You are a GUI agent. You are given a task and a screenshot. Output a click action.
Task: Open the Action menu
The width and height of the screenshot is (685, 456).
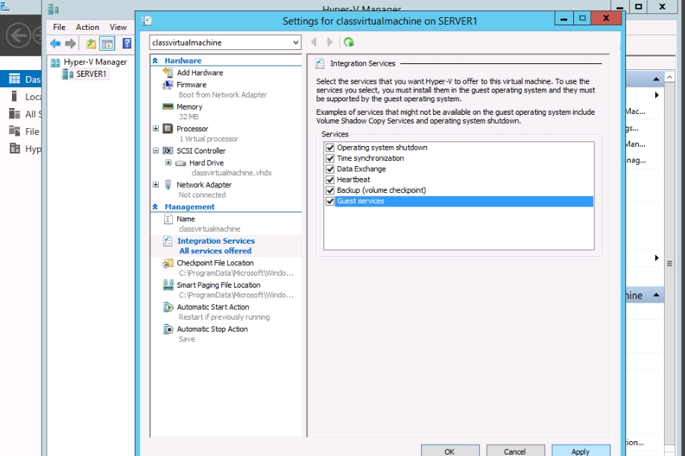click(87, 27)
